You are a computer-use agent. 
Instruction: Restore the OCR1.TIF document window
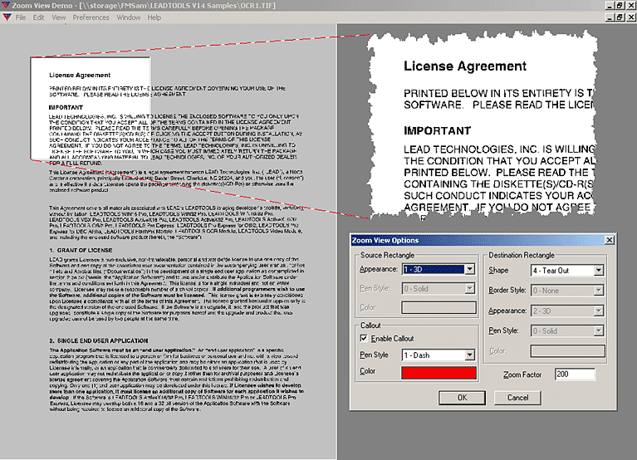click(x=620, y=17)
